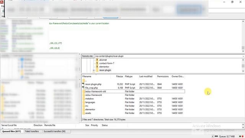This screenshot has width=245, height=138.
Task: Select the languages folder name
Action: (90, 102)
